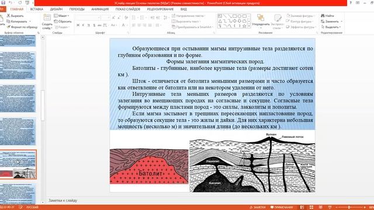Switch to ВСТАВКА tab

click(x=36, y=9)
